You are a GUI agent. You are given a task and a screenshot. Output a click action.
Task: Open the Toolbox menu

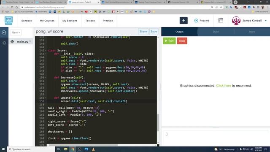pyautogui.click(x=90, y=21)
